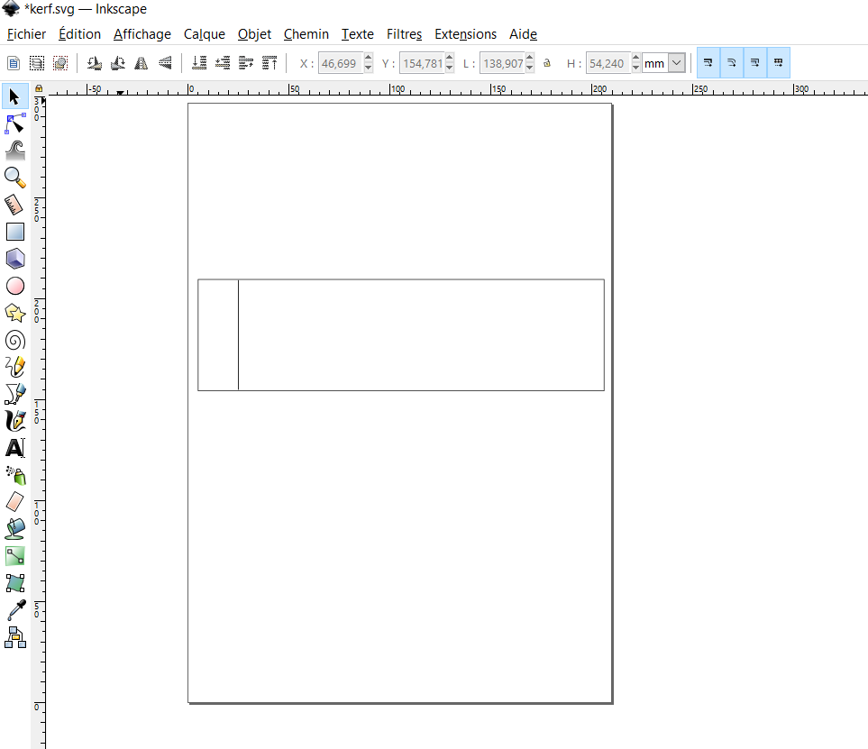868x749 pixels.
Task: Toggle scale rounded corners option
Action: [x=732, y=62]
